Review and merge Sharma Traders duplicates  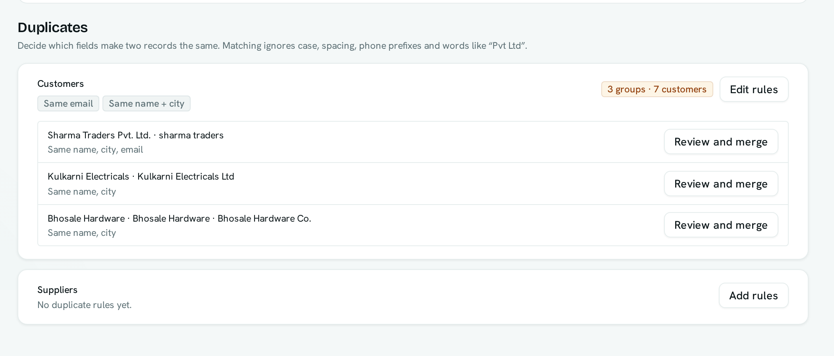(721, 142)
